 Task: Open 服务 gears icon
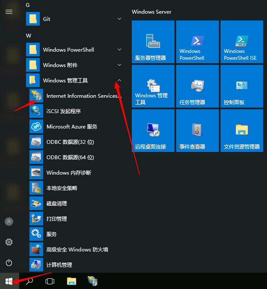click(36, 234)
